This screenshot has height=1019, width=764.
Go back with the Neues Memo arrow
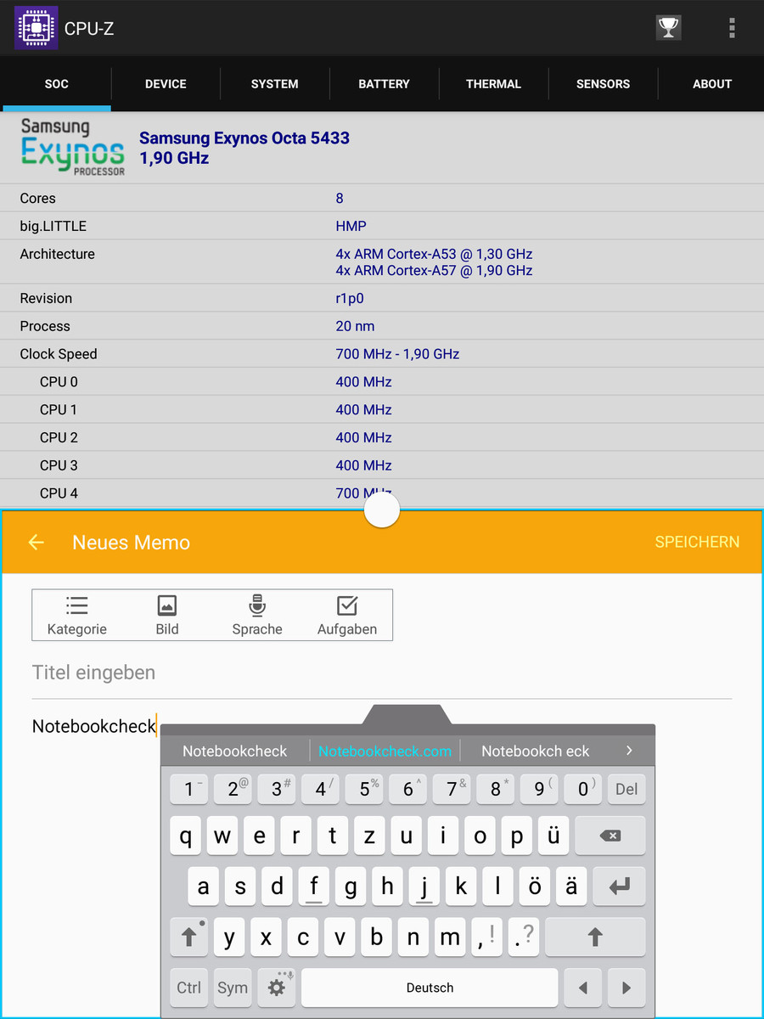pyautogui.click(x=36, y=542)
